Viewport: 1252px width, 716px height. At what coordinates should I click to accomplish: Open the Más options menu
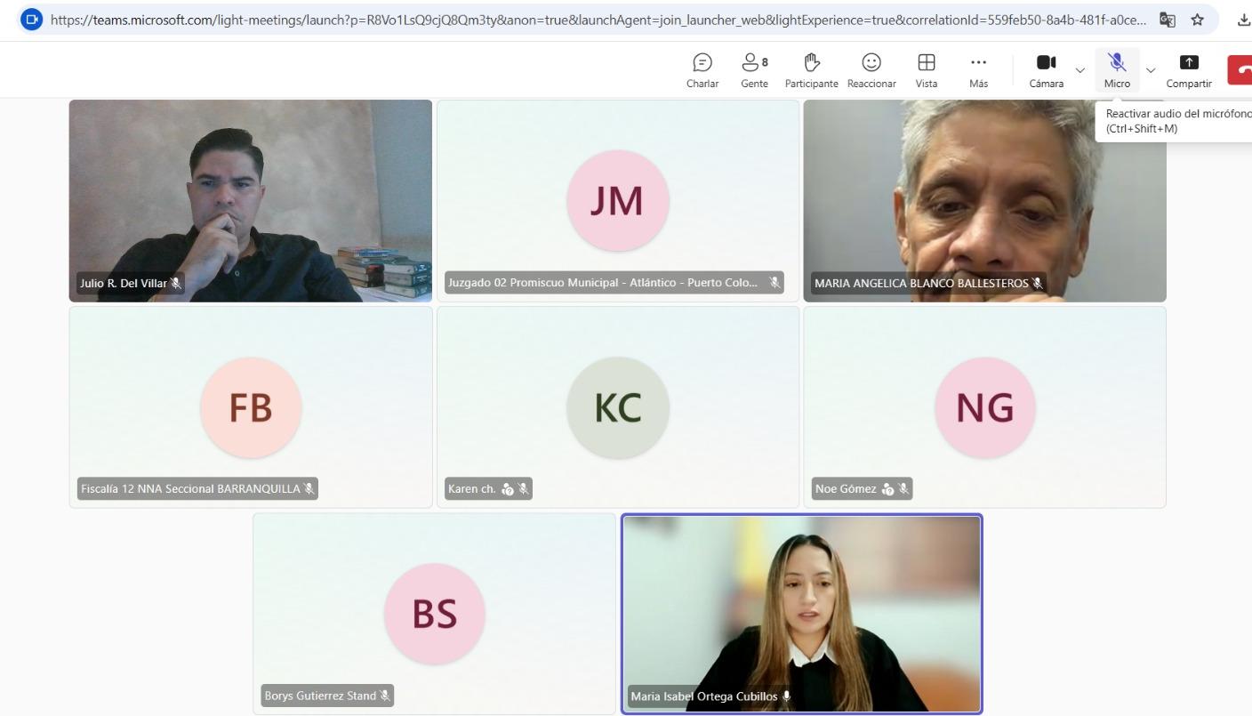(978, 70)
